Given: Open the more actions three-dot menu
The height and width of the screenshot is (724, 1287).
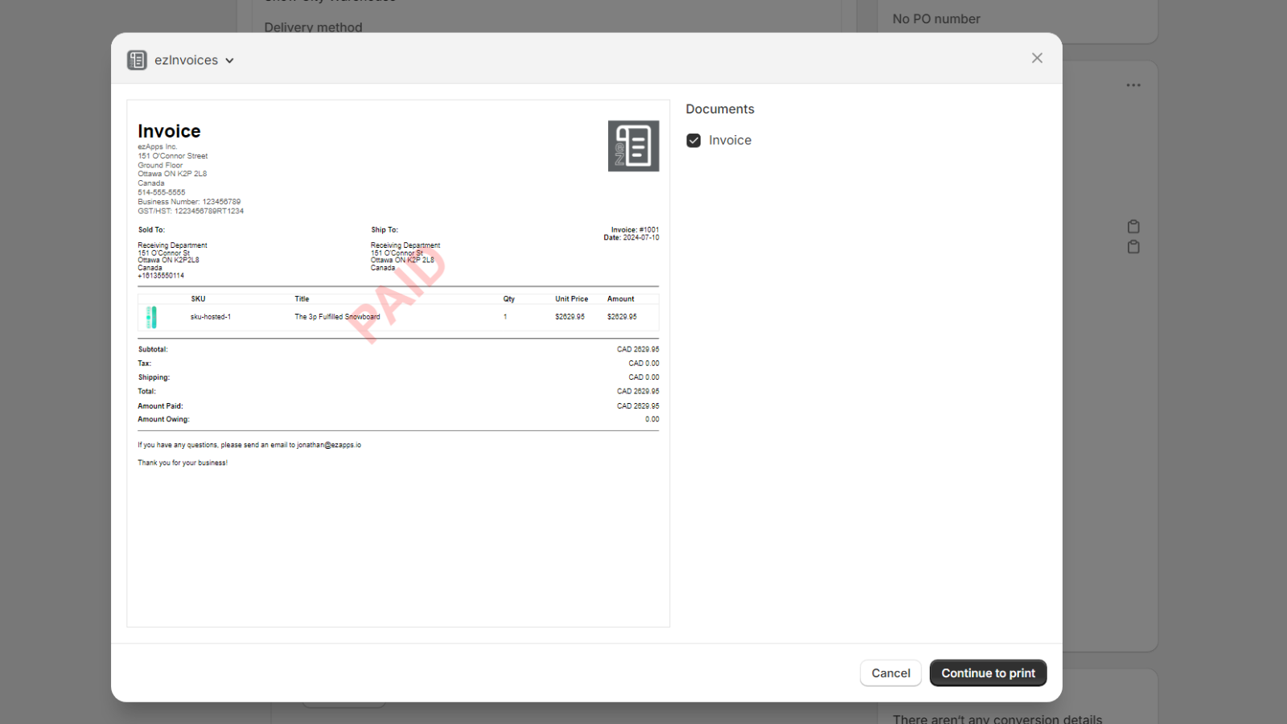Looking at the screenshot, I should [1133, 84].
